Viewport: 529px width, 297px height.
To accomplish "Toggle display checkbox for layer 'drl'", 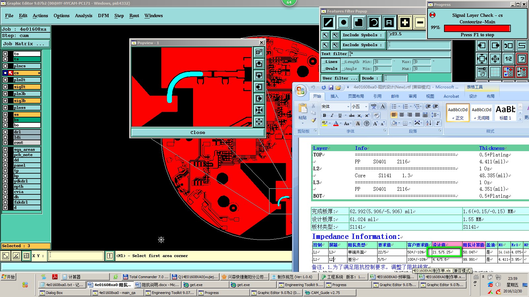I will click(5, 132).
